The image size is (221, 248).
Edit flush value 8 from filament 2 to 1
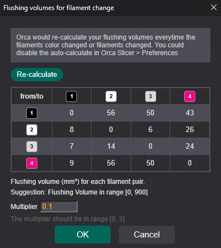click(71, 129)
